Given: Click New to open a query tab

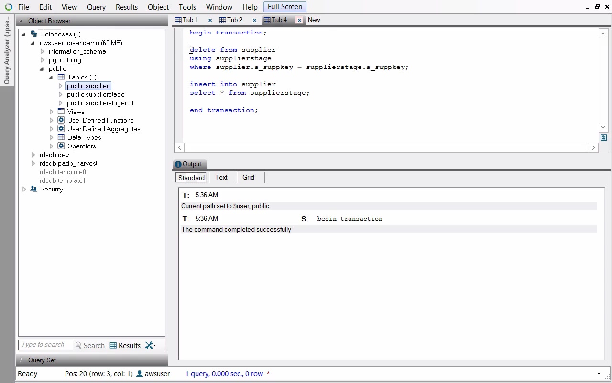Looking at the screenshot, I should tap(314, 20).
